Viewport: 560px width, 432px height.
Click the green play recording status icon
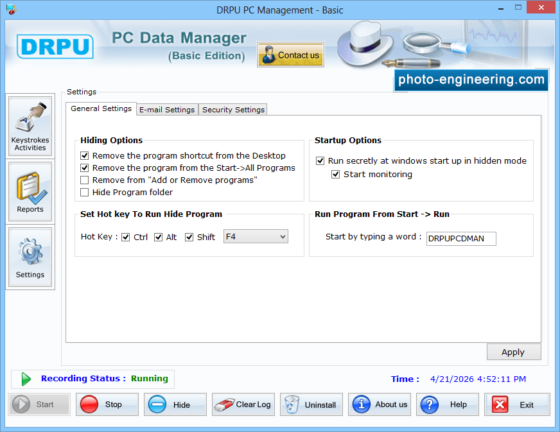click(x=26, y=379)
